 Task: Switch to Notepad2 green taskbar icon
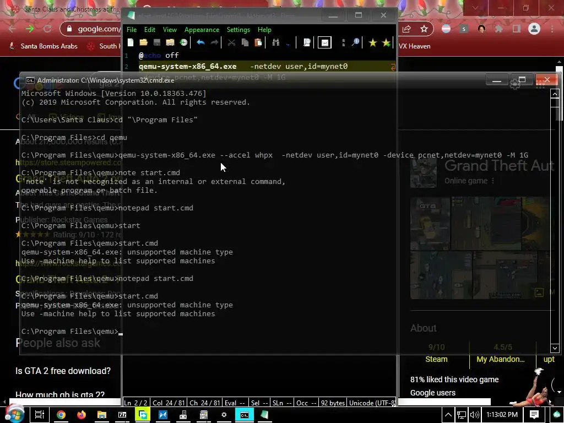coord(265,415)
